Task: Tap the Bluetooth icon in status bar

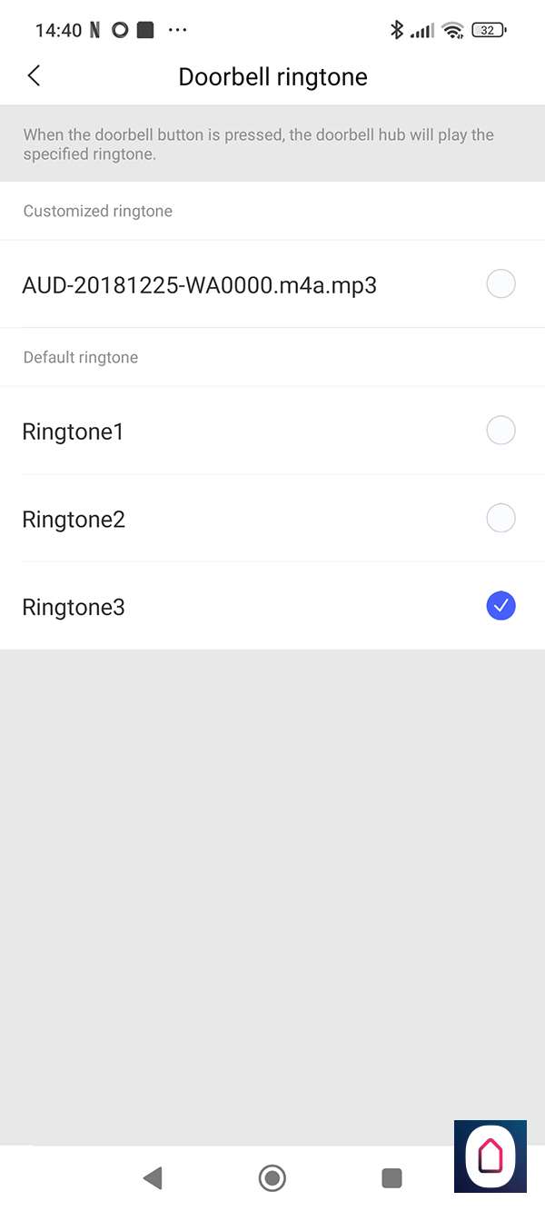Action: pos(396,30)
